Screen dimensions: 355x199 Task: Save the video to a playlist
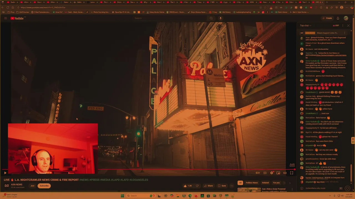pyautogui.click(x=222, y=186)
